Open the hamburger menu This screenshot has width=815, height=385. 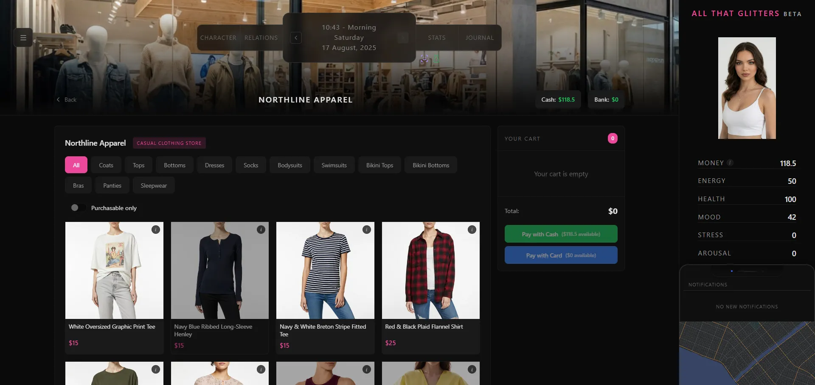point(23,38)
